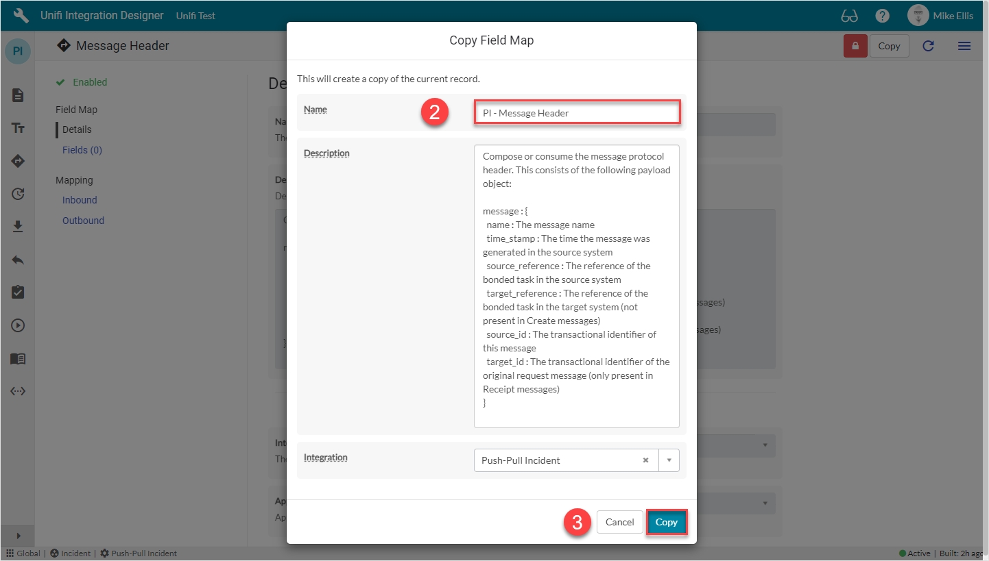989x561 pixels.
Task: Click the glasses icon in top bar
Action: (849, 16)
